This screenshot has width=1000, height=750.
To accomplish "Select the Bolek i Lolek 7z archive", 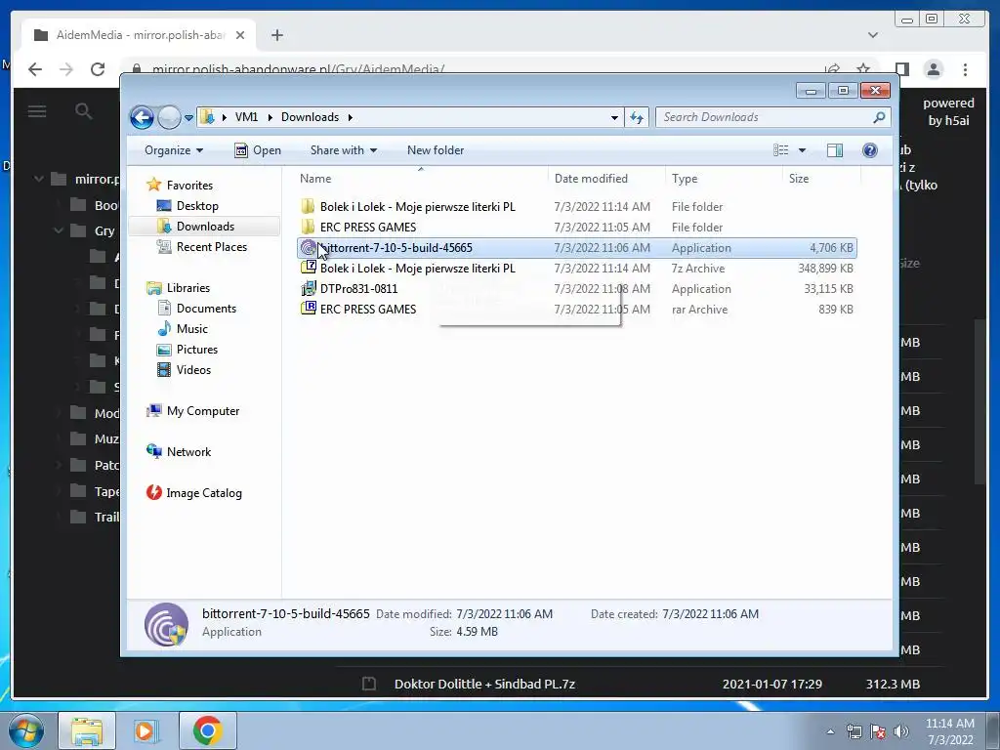I will tap(576, 269).
